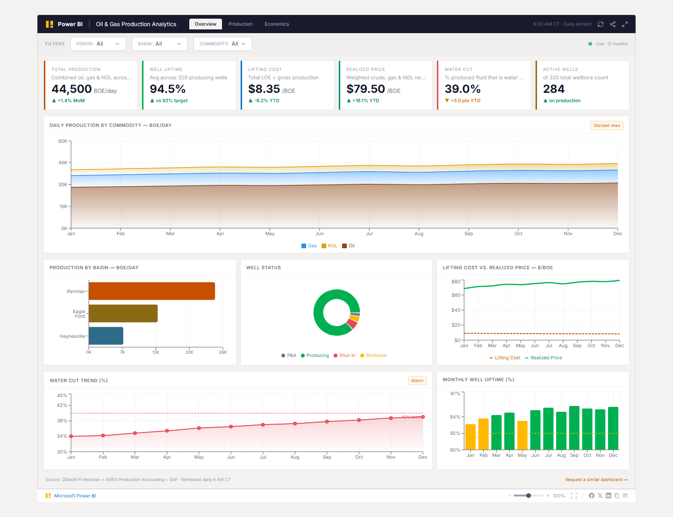Share via the X (Twitter) icon
Viewport: 673px width, 517px height.
point(600,496)
